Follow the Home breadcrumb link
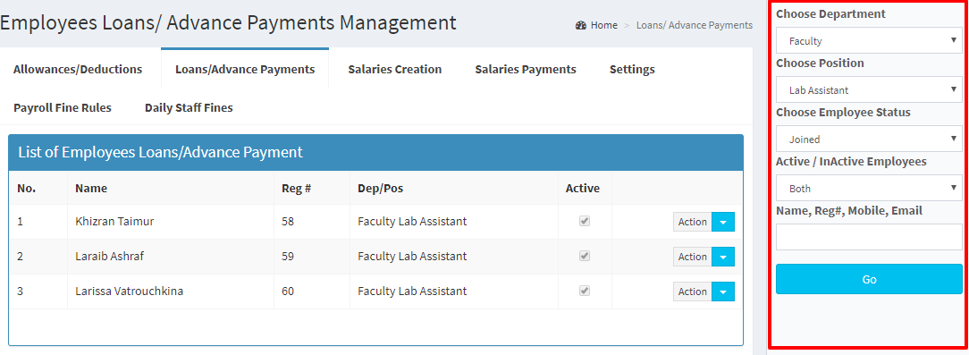 [603, 25]
